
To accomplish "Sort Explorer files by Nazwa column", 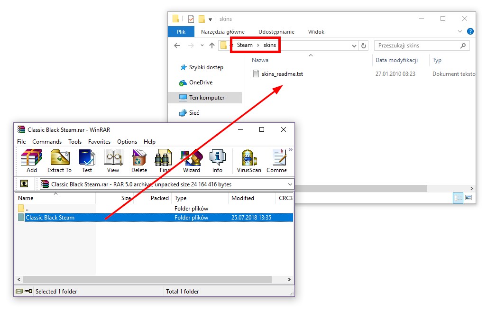I will [x=311, y=60].
